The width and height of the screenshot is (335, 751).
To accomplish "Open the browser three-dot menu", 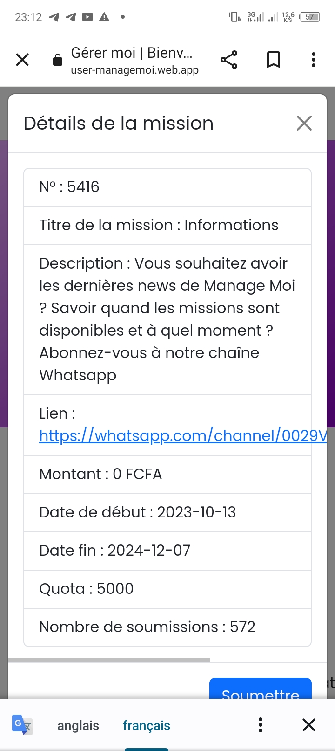I will [314, 60].
